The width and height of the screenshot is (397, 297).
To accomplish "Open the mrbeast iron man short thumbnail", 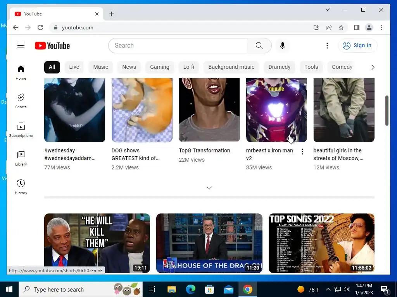I will 276,110.
